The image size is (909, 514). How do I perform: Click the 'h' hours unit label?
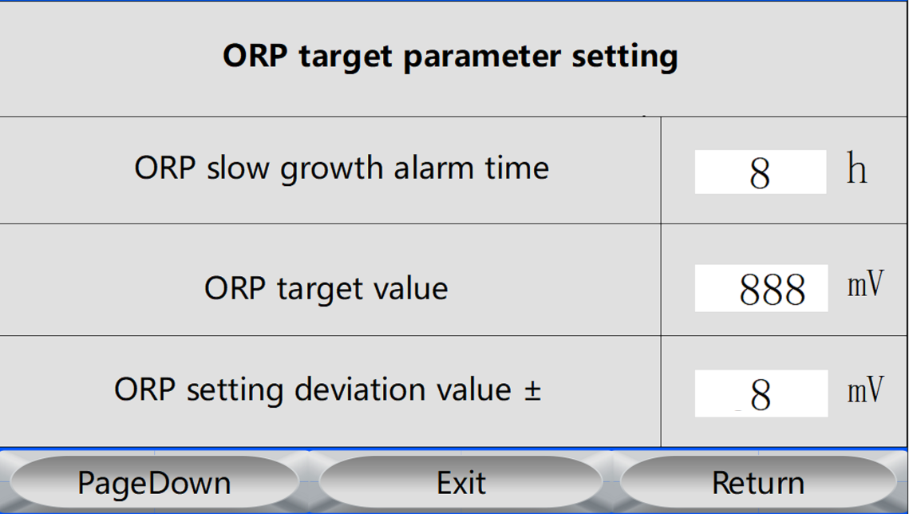click(857, 168)
